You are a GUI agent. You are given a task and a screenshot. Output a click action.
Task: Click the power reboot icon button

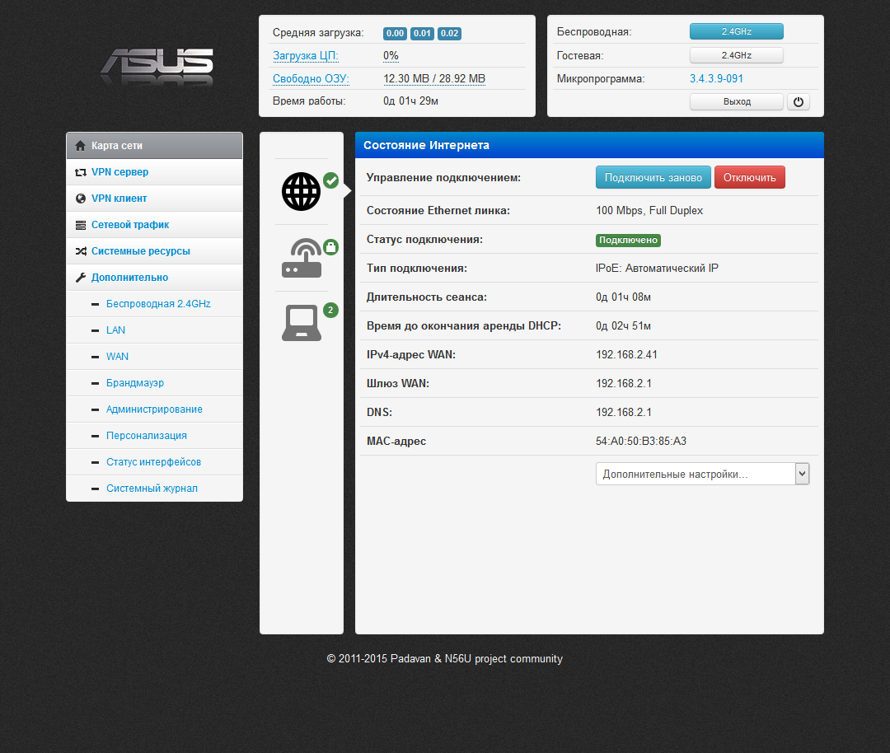[x=798, y=101]
